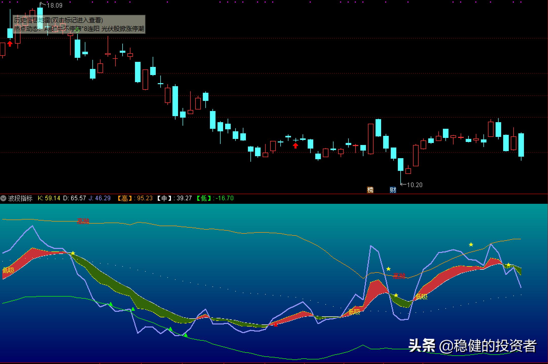Select the 【高】95.23 value in the indicator header
Viewport: 548px width, 364px height.
click(x=136, y=198)
